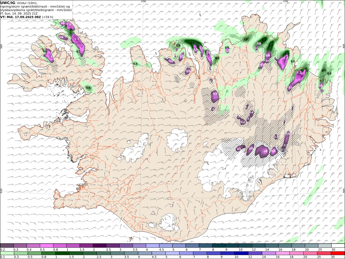345x259 pixels.
Task: Pick lower legend swatch starting at 14
Action: point(269,253)
